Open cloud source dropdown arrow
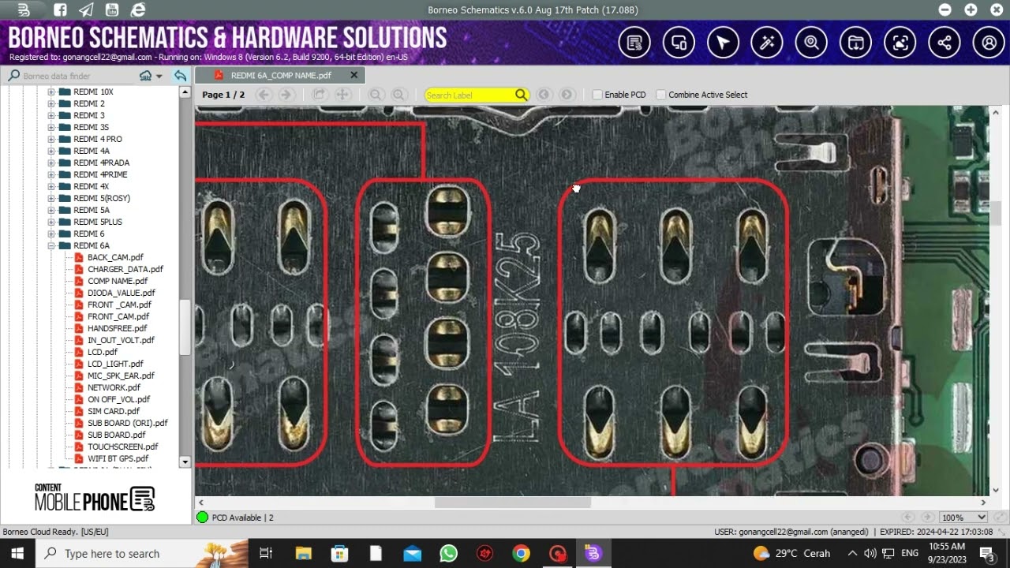Image resolution: width=1010 pixels, height=568 pixels. (x=159, y=77)
